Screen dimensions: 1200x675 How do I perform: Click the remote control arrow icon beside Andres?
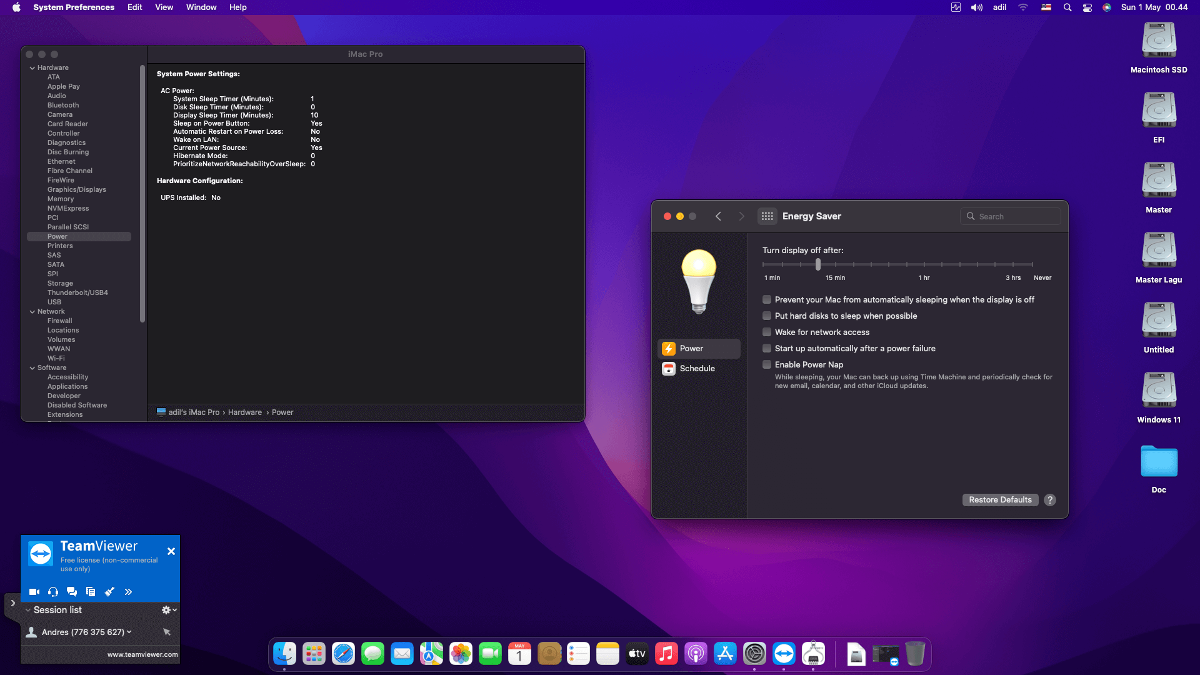pos(167,632)
